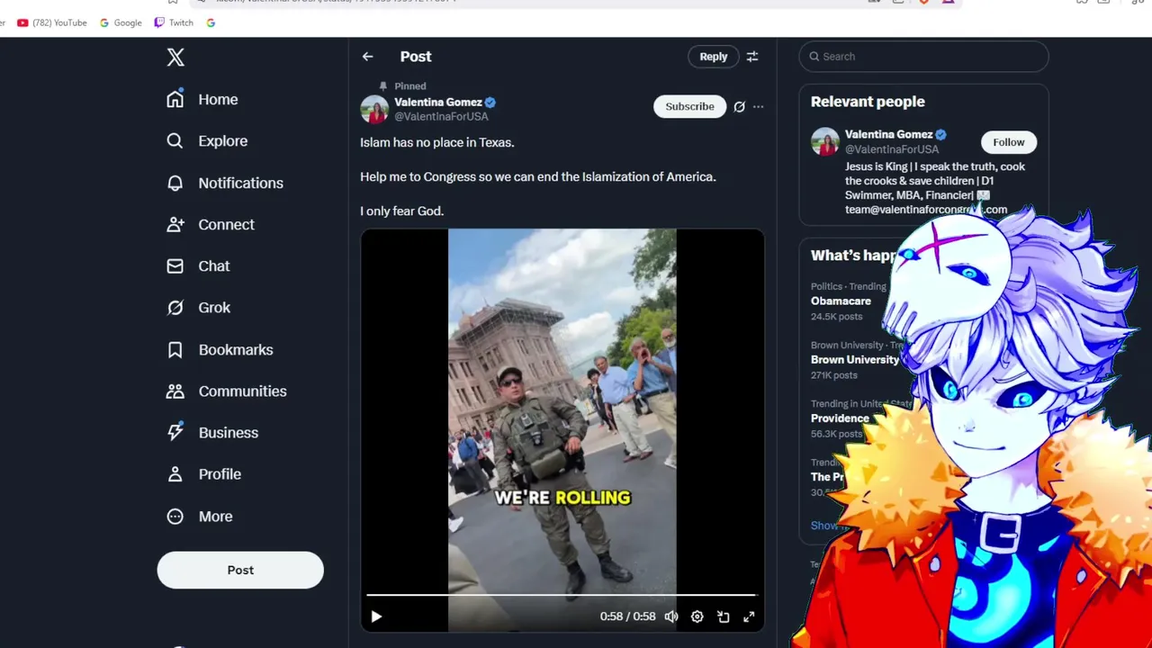This screenshot has width=1152, height=648.
Task: Click the X logo in sidebar
Action: (x=175, y=58)
